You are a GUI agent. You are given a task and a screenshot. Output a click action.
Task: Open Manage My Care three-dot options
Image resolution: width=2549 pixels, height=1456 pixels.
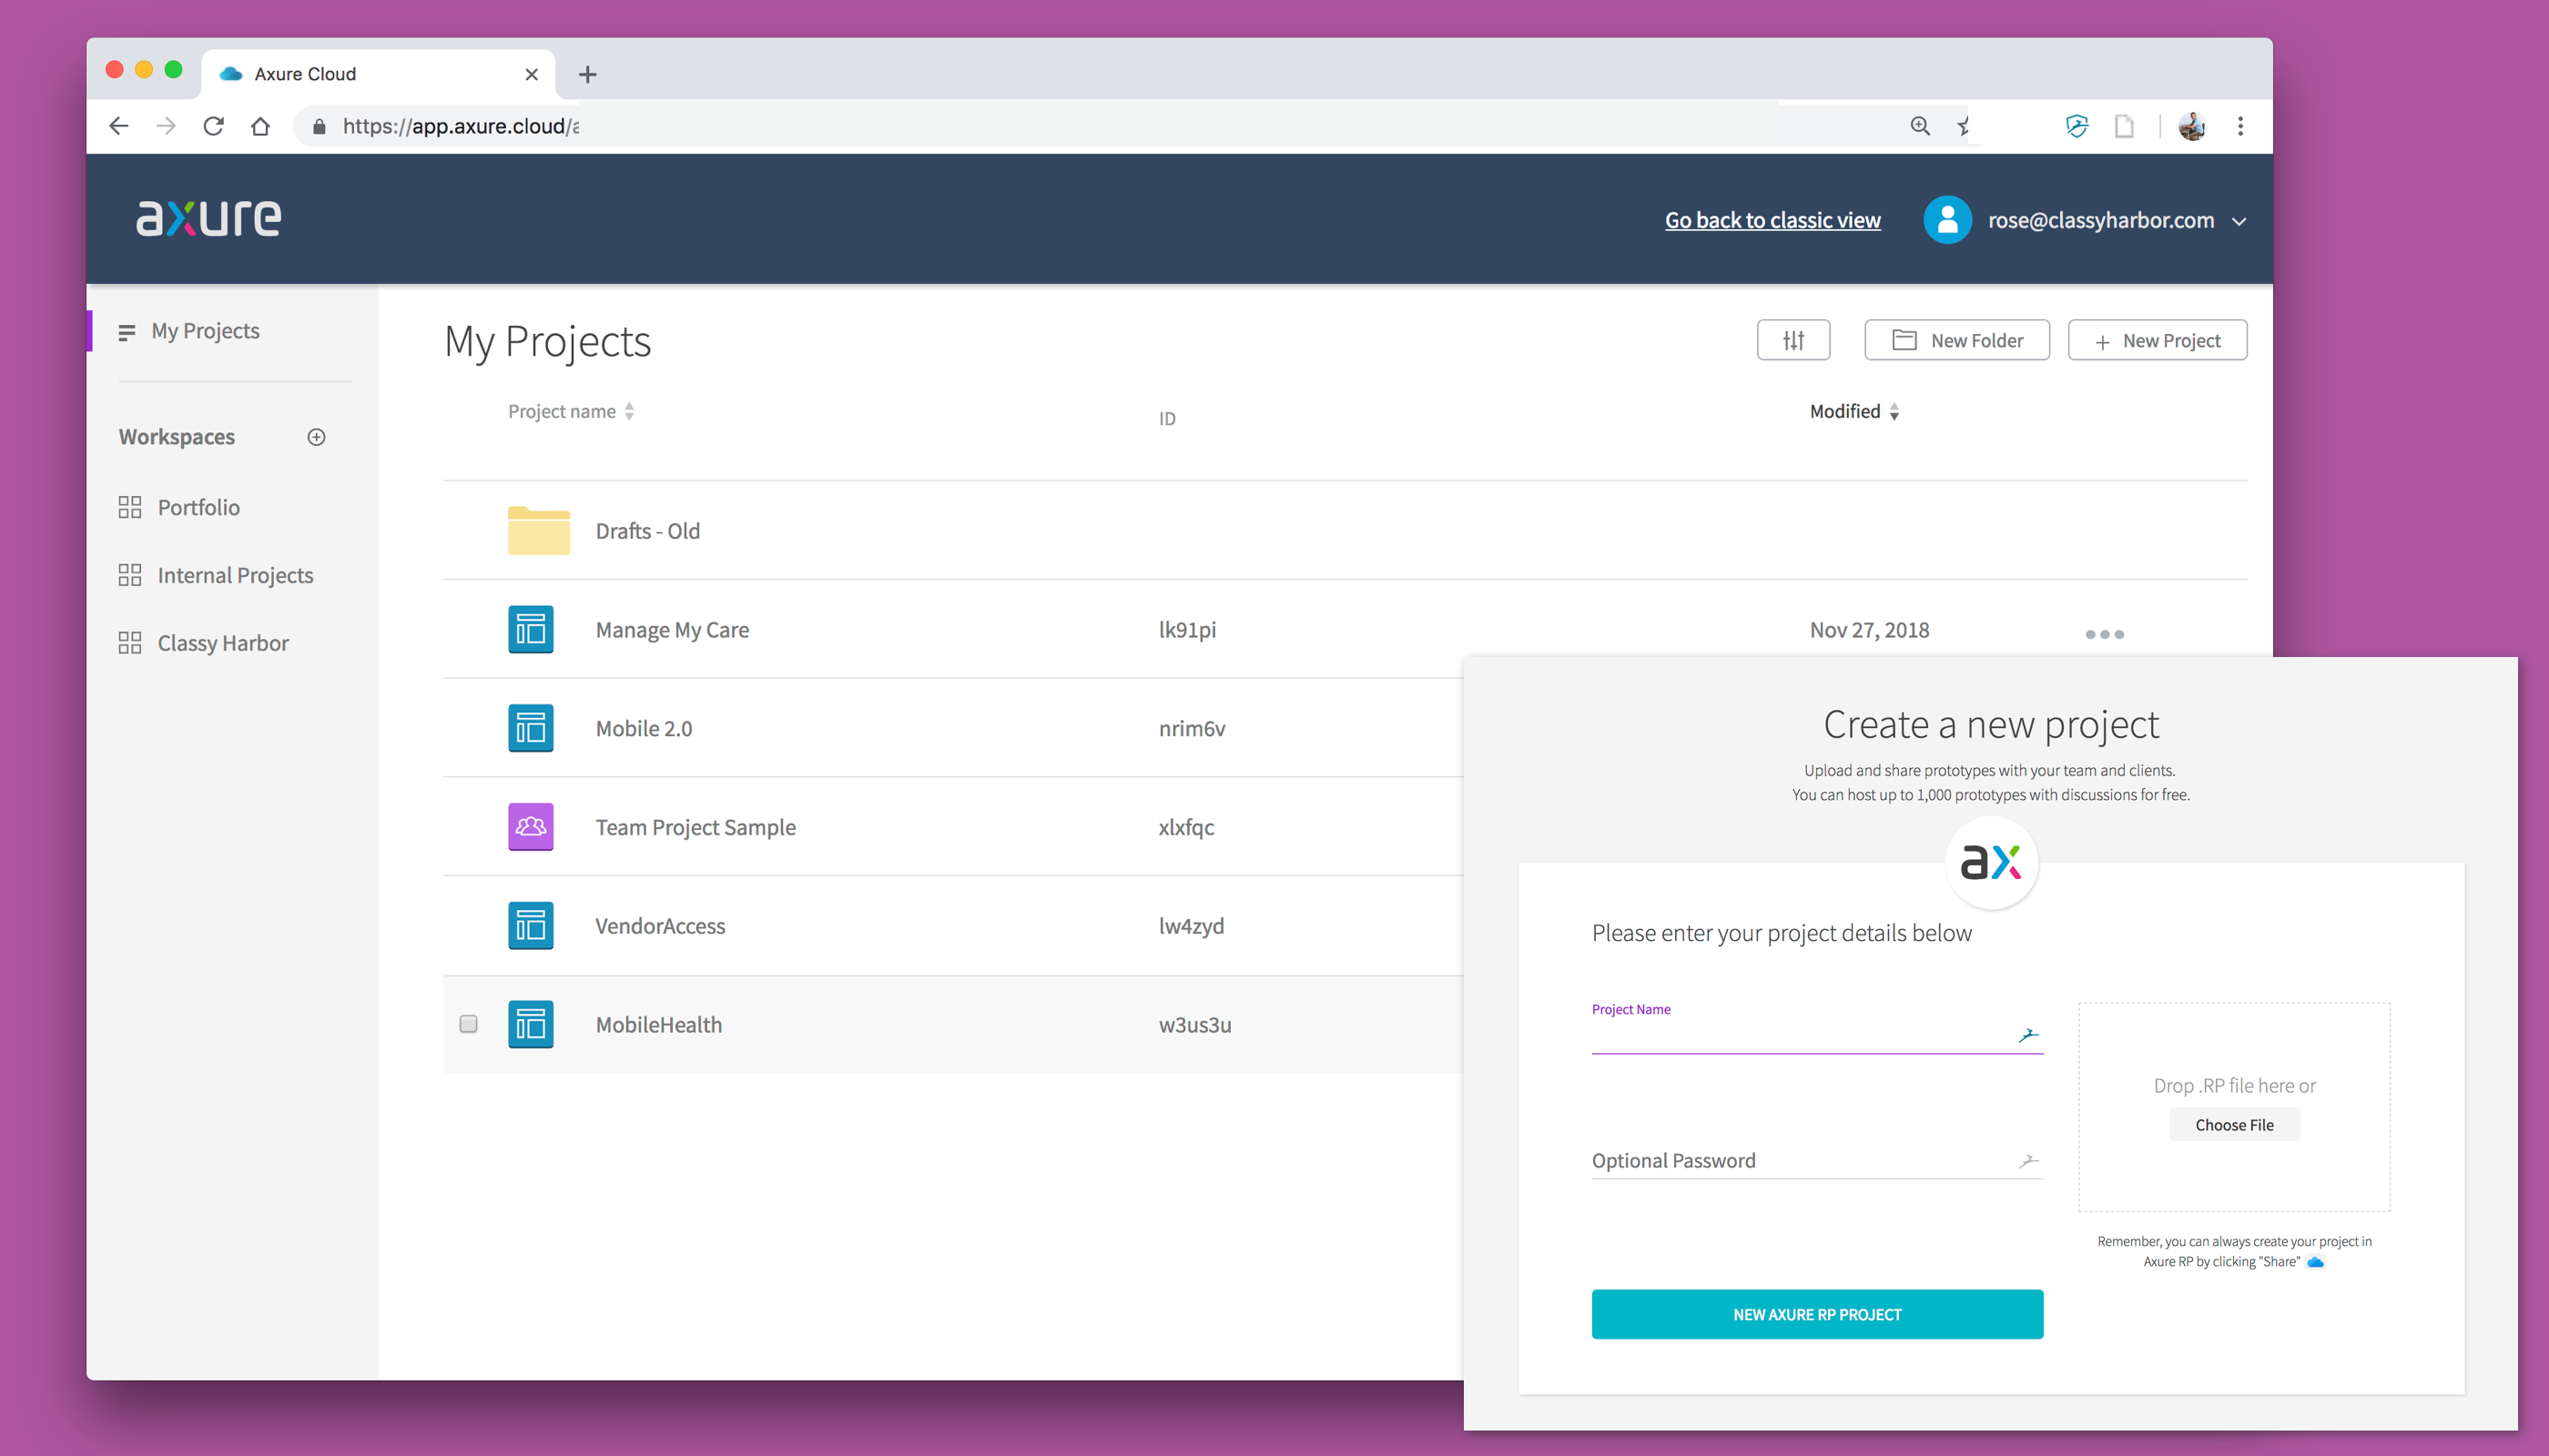2104,634
